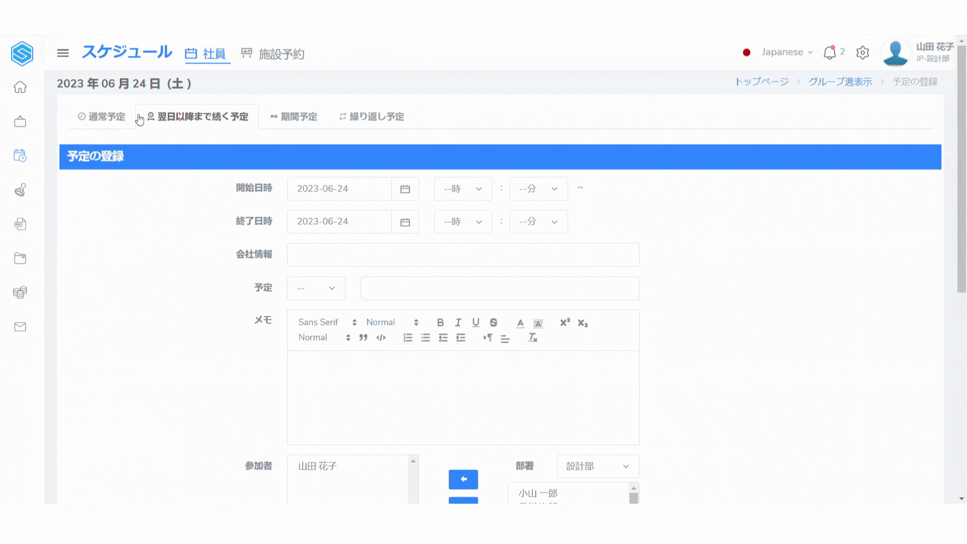
Task: Open the Japanese language dropdown
Action: click(x=787, y=52)
